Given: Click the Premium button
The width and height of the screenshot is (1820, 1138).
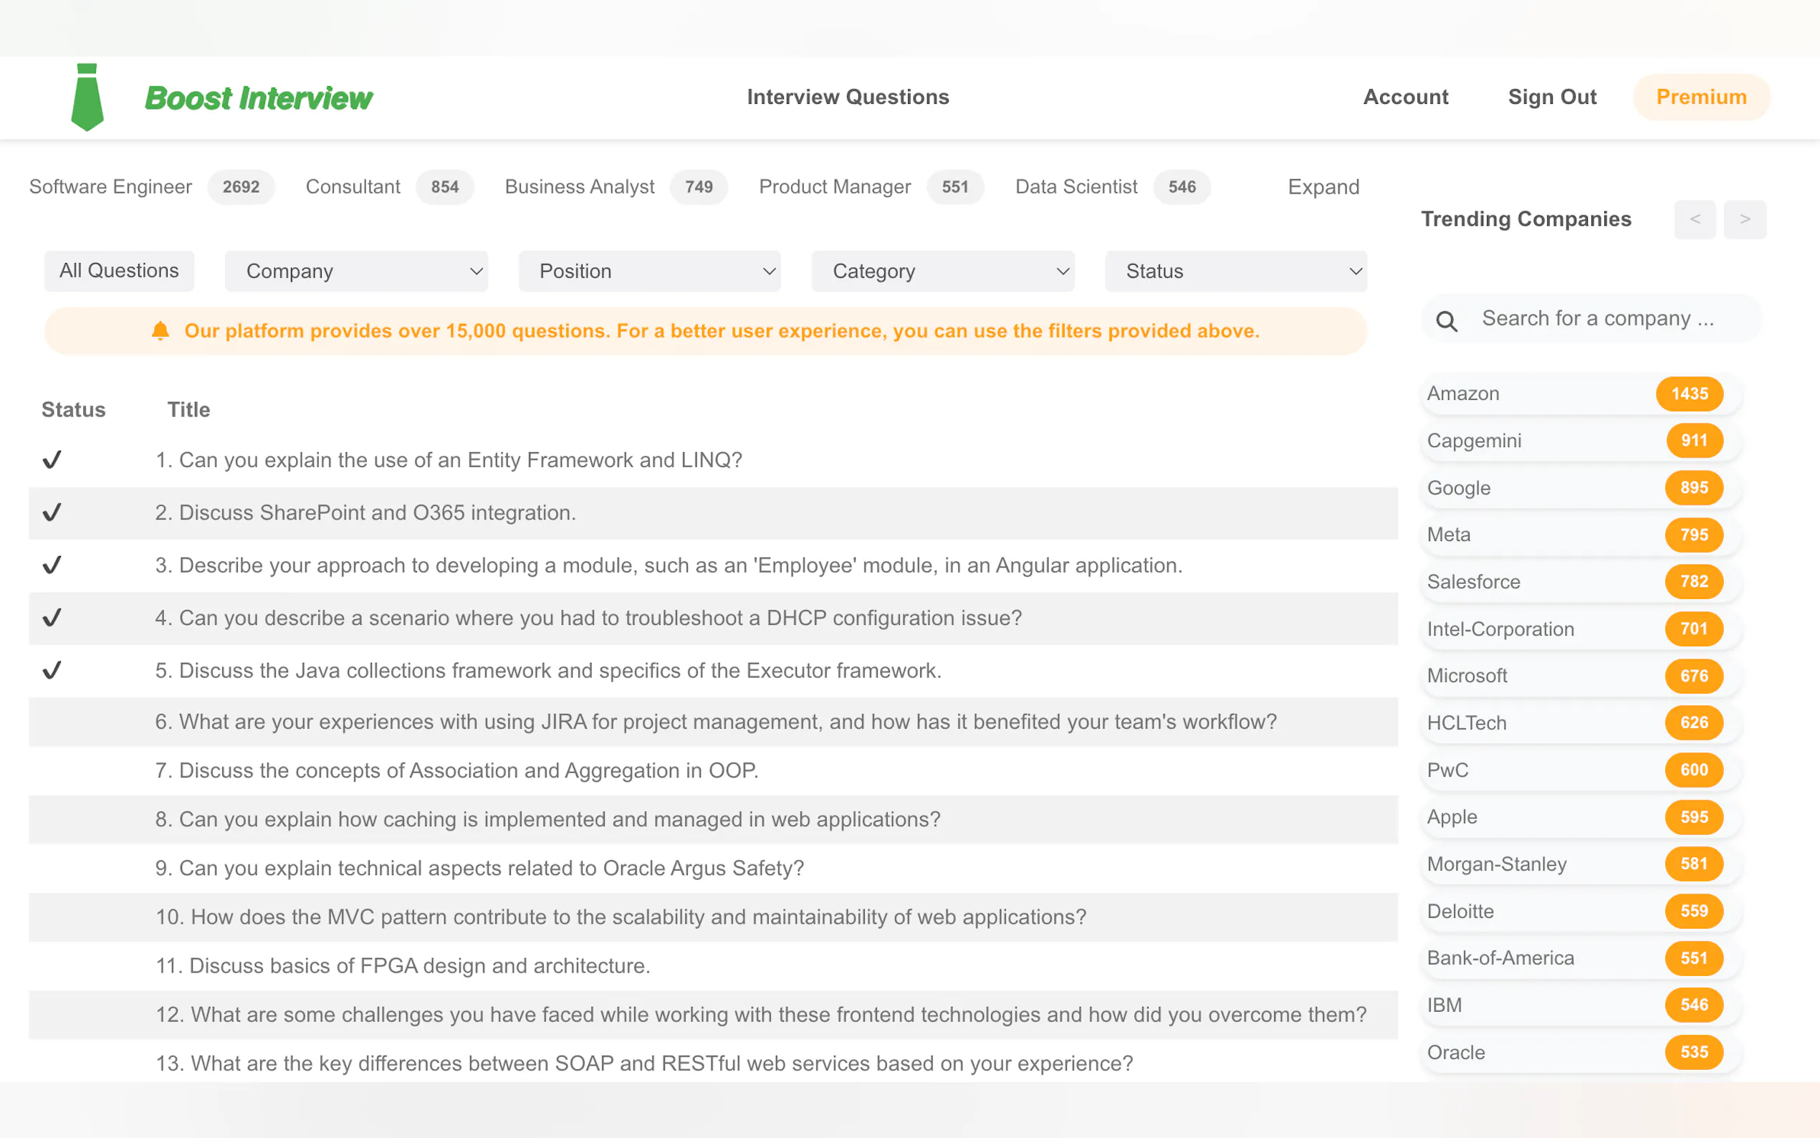Looking at the screenshot, I should [x=1700, y=97].
